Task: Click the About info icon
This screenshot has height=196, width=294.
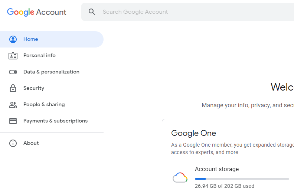Action: pos(13,143)
